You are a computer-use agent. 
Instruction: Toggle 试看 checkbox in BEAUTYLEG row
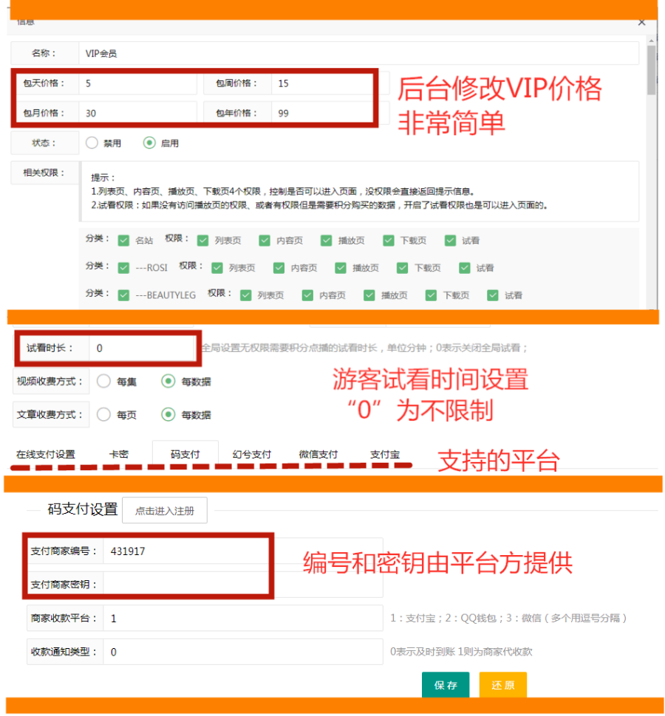(x=493, y=295)
